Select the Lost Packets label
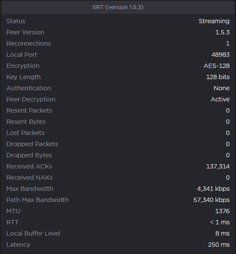236x254 pixels. [x=25, y=133]
